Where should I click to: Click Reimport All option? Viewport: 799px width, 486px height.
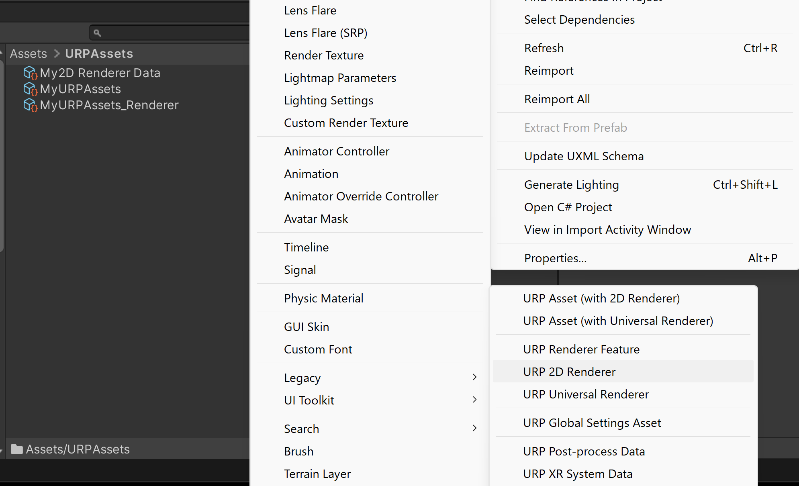[x=557, y=99]
